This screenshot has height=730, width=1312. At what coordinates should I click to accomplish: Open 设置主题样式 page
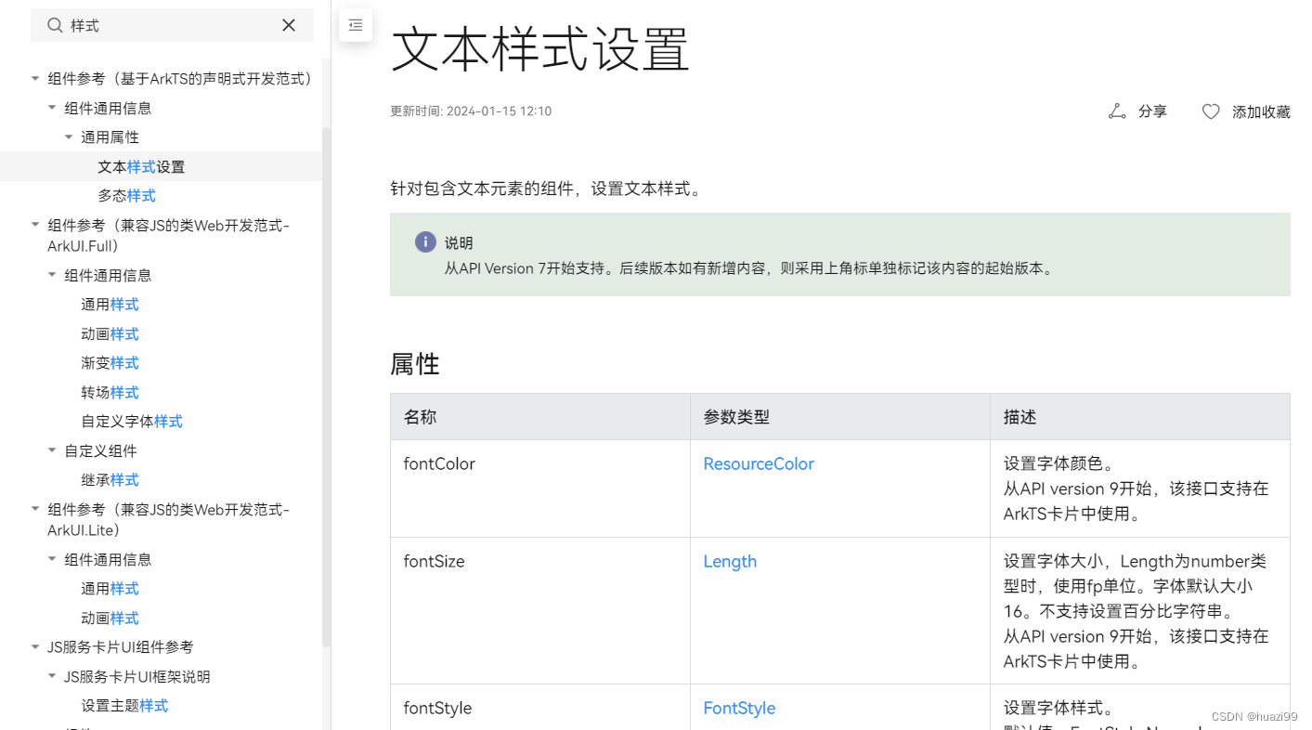tap(124, 706)
